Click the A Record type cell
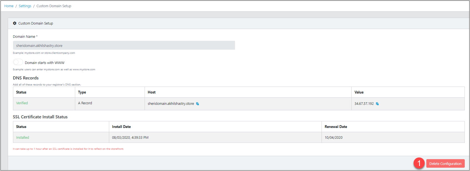Image resolution: width=470 pixels, height=171 pixels. coord(110,104)
